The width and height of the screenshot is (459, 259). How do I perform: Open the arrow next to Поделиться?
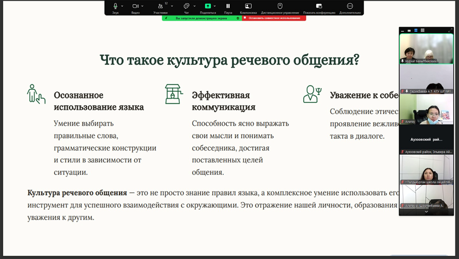(216, 6)
